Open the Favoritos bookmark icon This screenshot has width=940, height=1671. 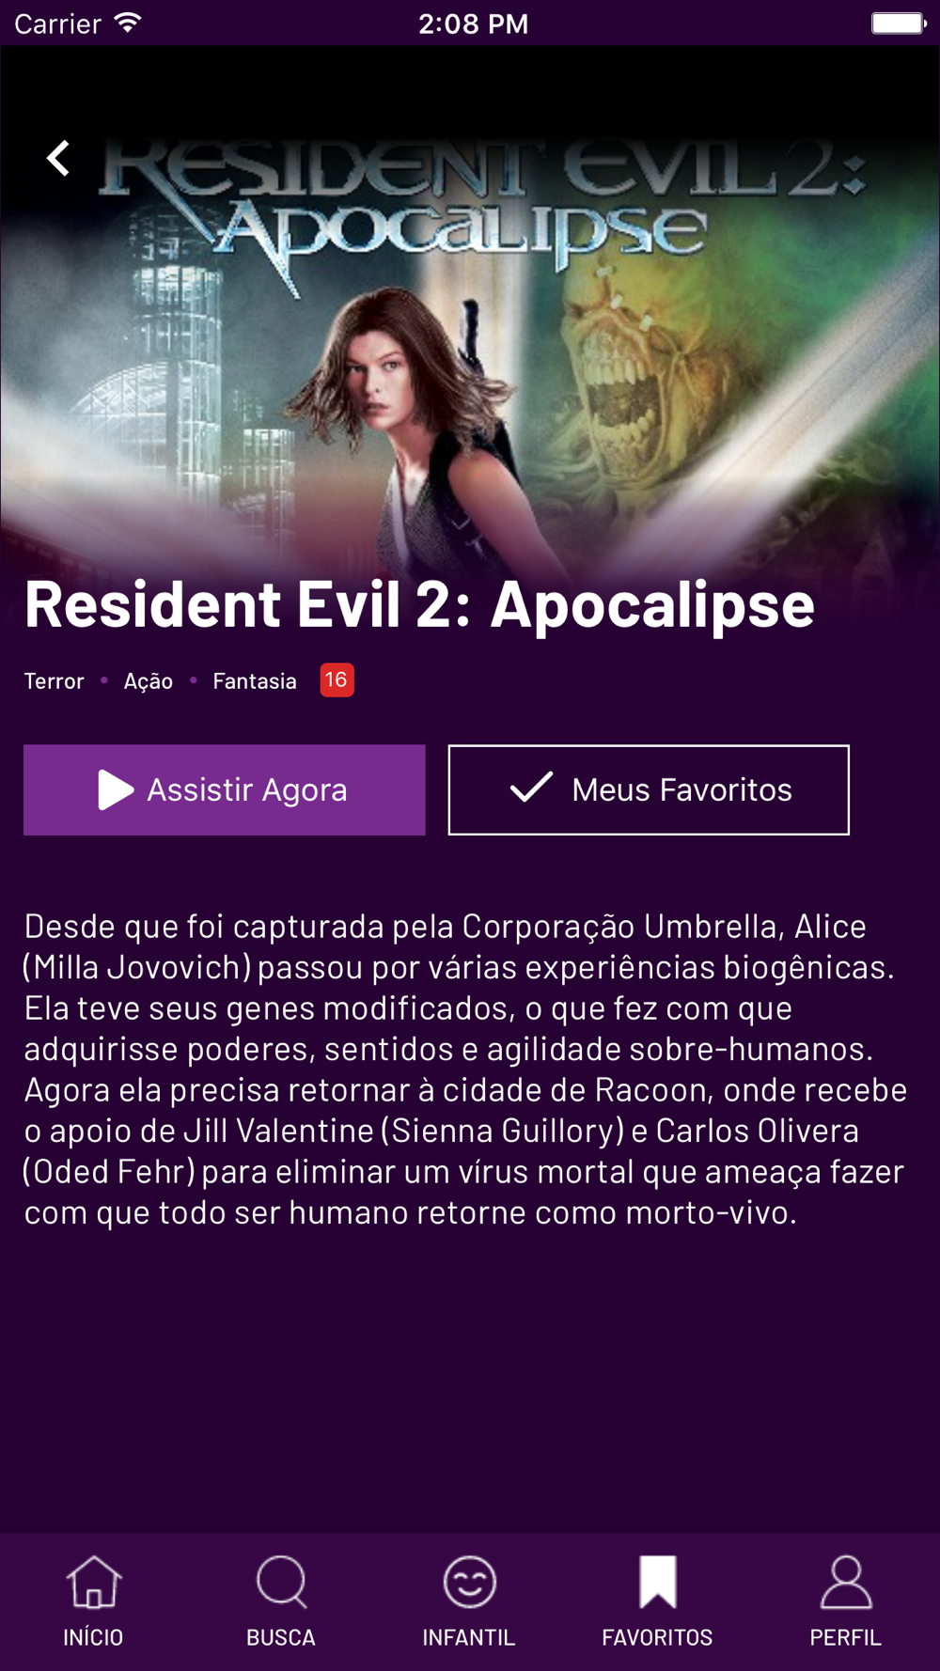pos(658,1582)
